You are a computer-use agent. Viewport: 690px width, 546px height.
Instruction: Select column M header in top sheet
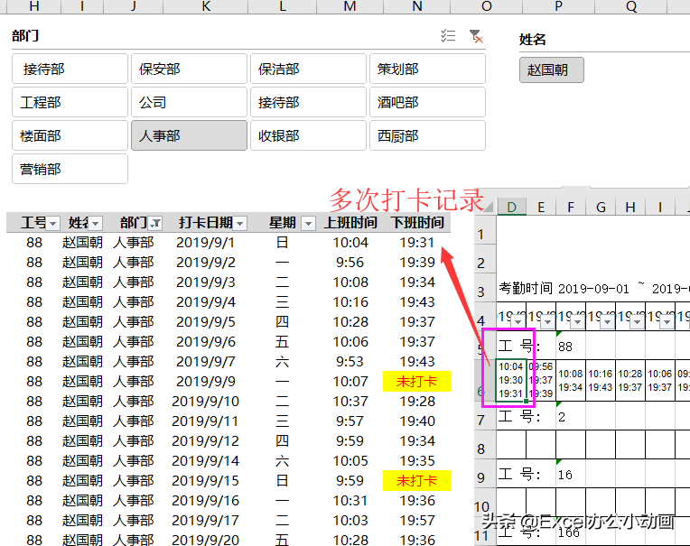[350, 6]
